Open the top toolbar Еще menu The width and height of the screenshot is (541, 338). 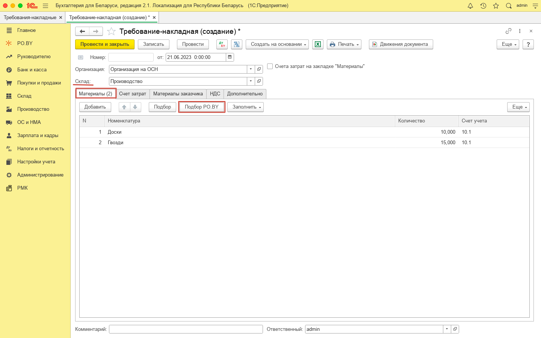click(x=508, y=44)
